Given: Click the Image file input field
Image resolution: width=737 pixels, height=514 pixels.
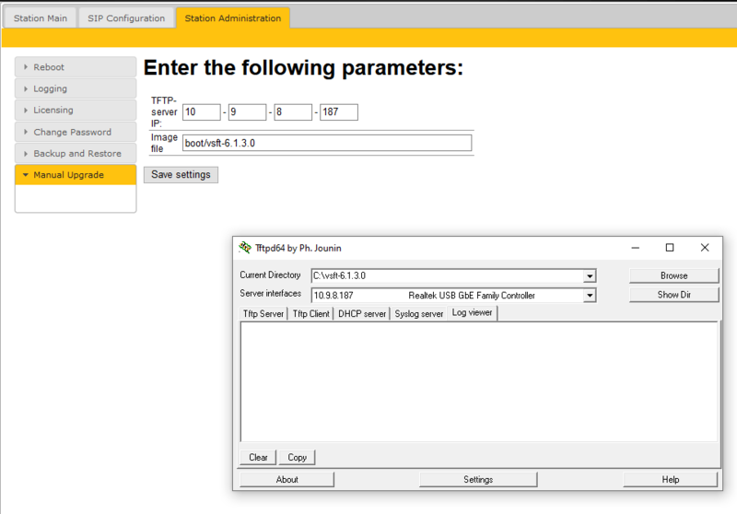Looking at the screenshot, I should (x=327, y=143).
